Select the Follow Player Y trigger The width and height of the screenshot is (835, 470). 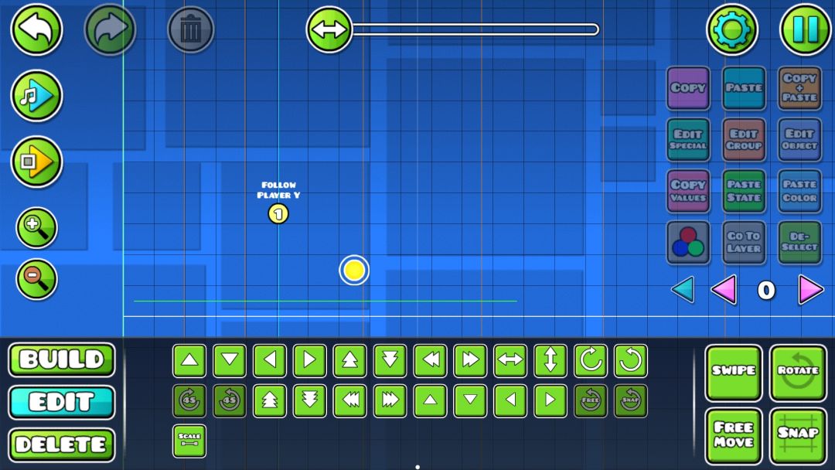coord(278,214)
